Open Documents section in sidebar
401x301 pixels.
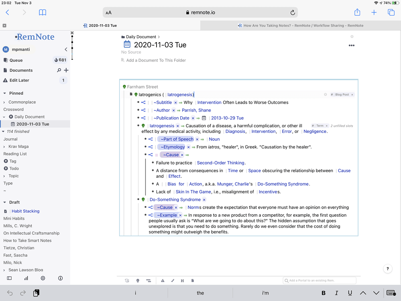tap(21, 70)
